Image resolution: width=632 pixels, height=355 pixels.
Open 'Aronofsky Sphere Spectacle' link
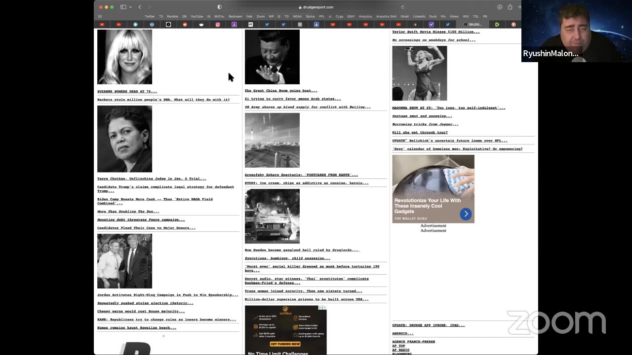[301, 175]
